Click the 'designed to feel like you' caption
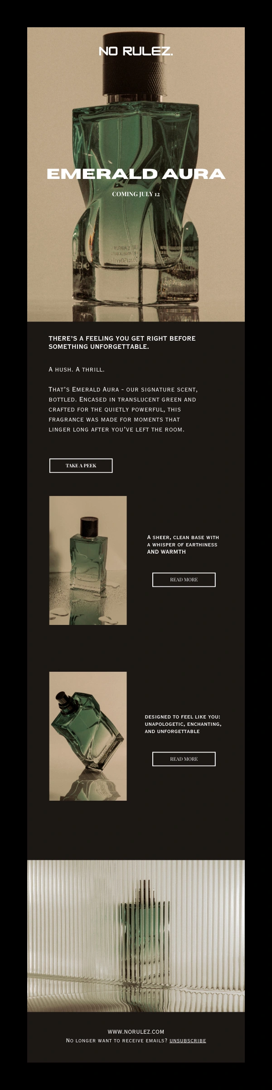Screen dimensions: 272x1090 click(183, 724)
